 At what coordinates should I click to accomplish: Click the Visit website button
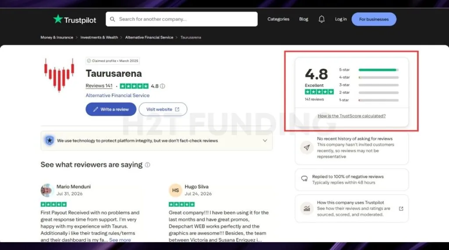(x=163, y=109)
